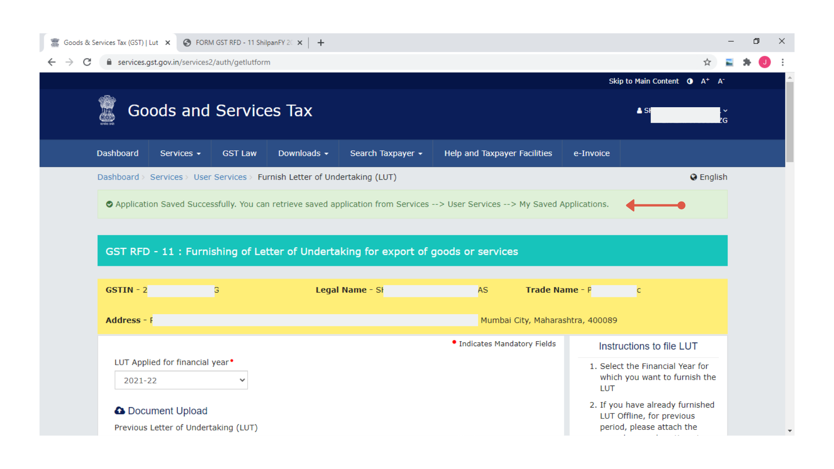Click the browser back arrow
The height and width of the screenshot is (469, 834).
pos(52,62)
